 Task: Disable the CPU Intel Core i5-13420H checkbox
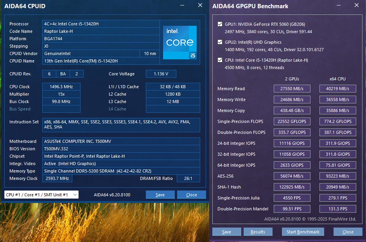click(220, 60)
